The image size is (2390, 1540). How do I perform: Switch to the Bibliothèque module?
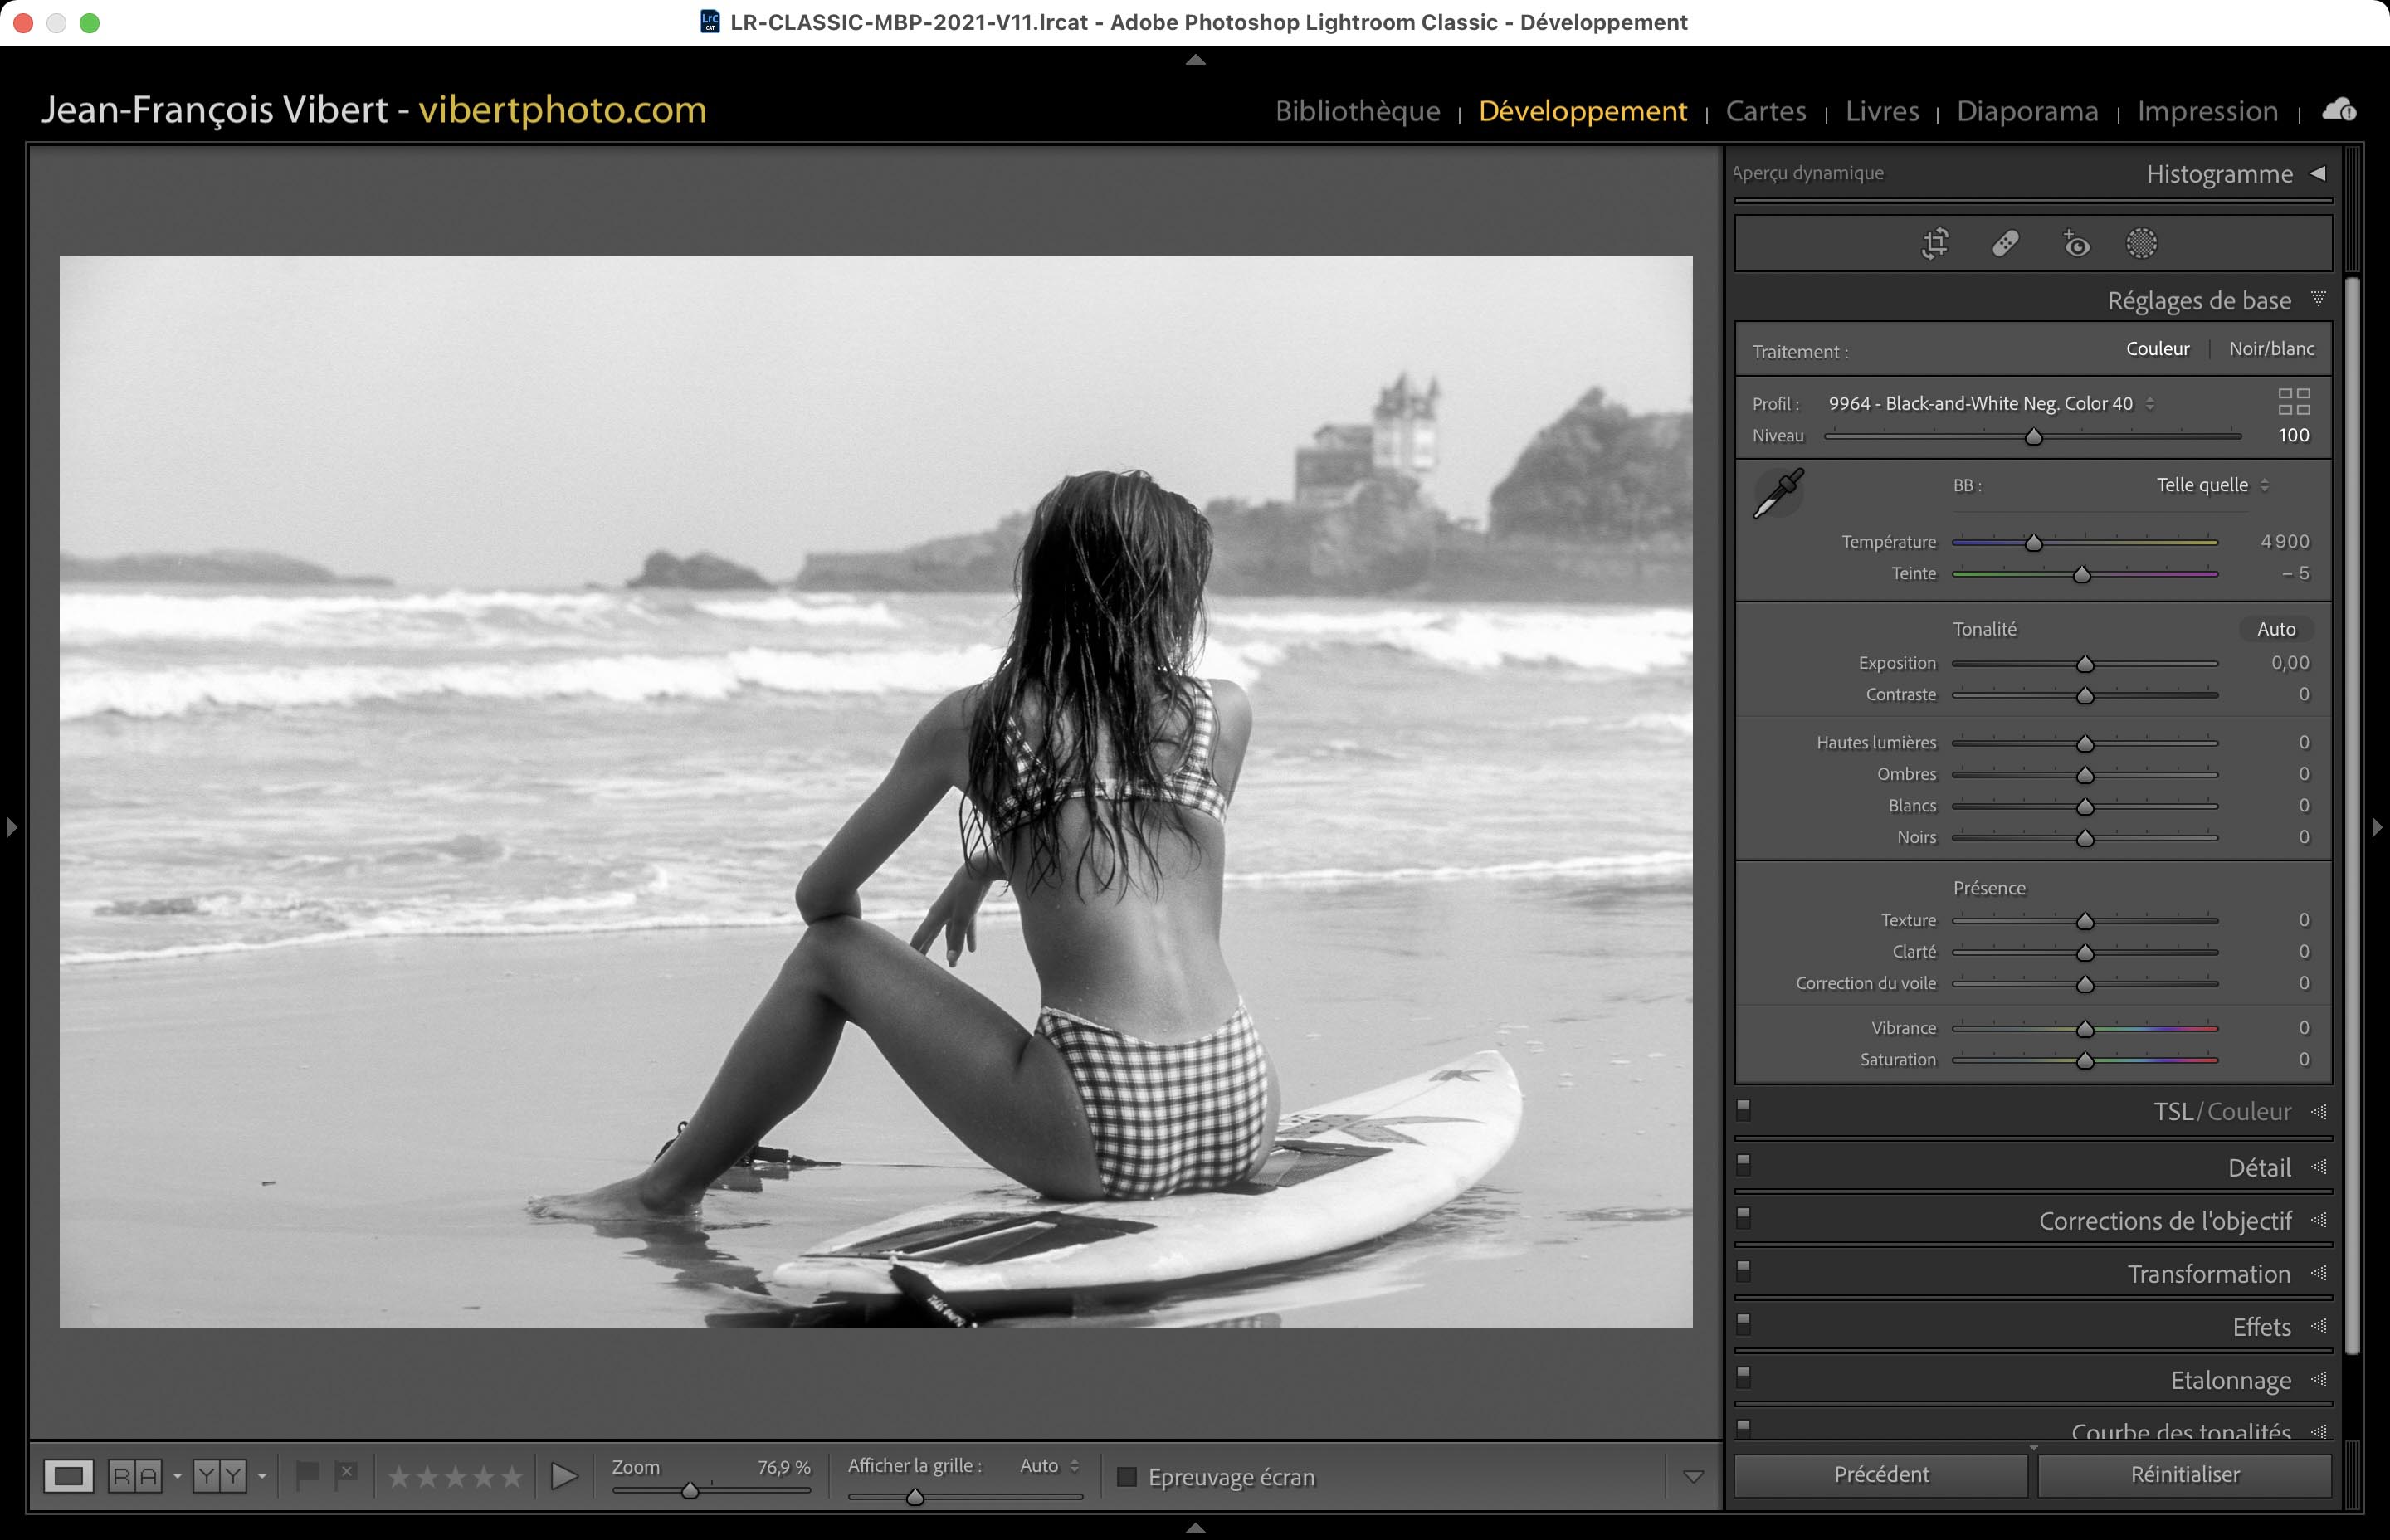(x=1357, y=111)
